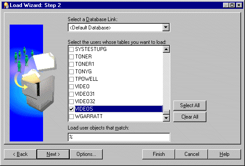Screen dimensions: 245x166
Task: Check the TONER user checkbox
Action: (72, 57)
